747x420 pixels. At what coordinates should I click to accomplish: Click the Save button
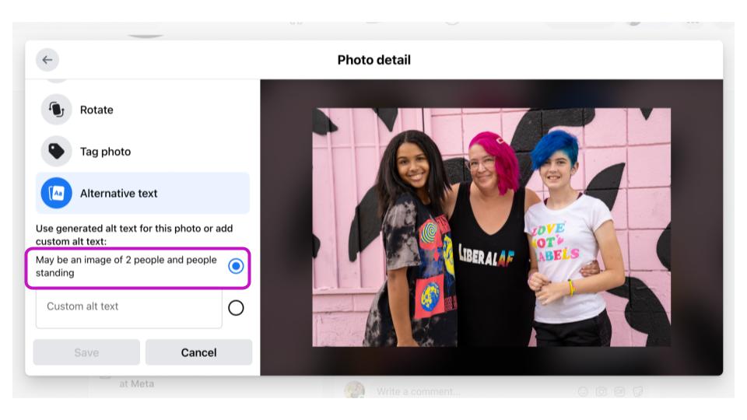86,352
